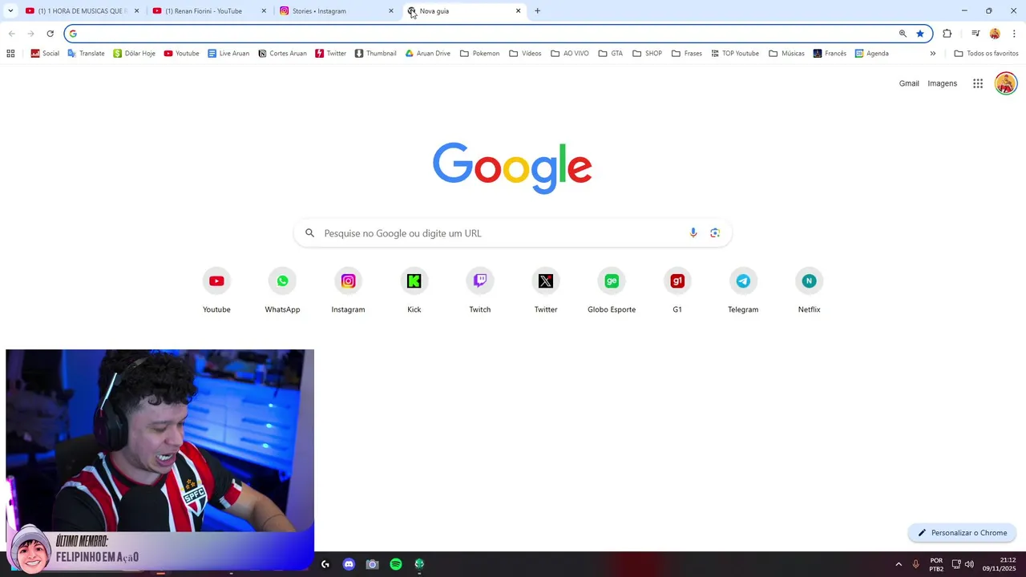Click Personalizar o Chrome button
Screen dimensions: 1026x577
coord(962,533)
